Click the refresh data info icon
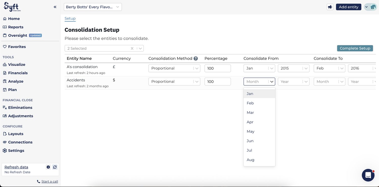 click(48, 167)
